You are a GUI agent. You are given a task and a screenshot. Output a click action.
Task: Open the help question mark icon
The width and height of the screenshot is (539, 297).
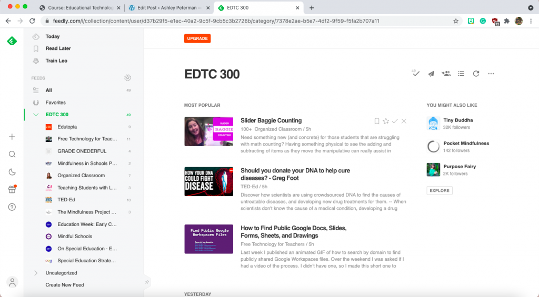[12, 207]
